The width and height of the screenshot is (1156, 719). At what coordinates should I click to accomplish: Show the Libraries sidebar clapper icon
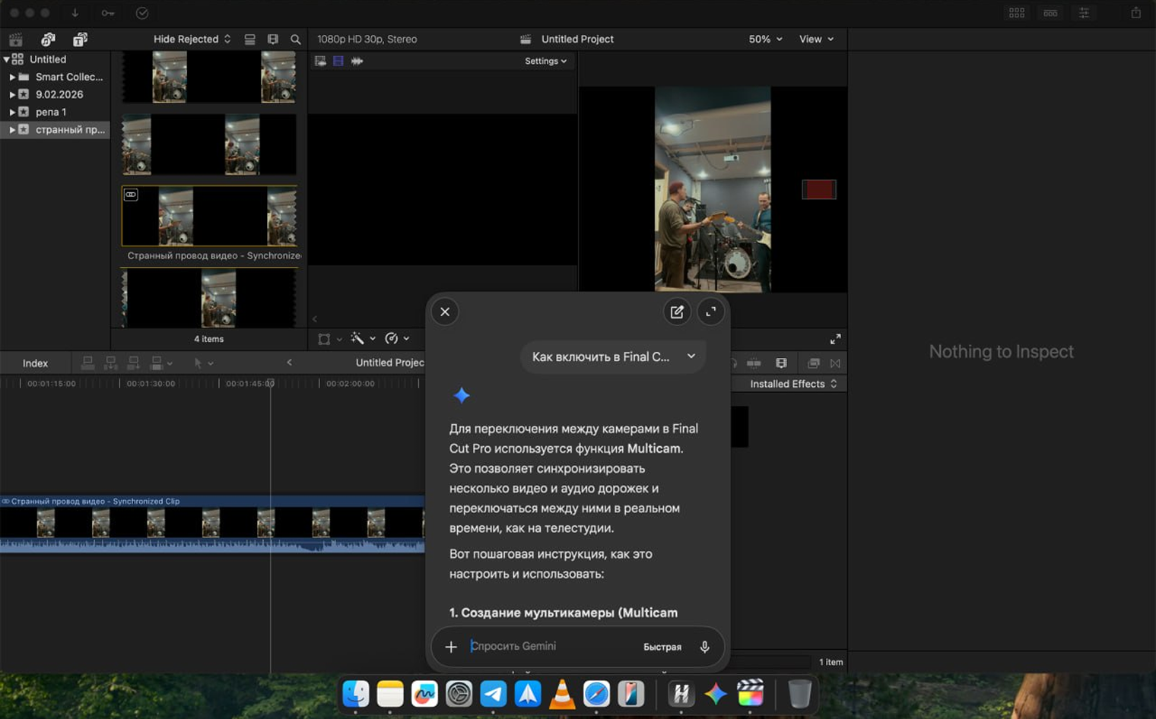point(16,39)
